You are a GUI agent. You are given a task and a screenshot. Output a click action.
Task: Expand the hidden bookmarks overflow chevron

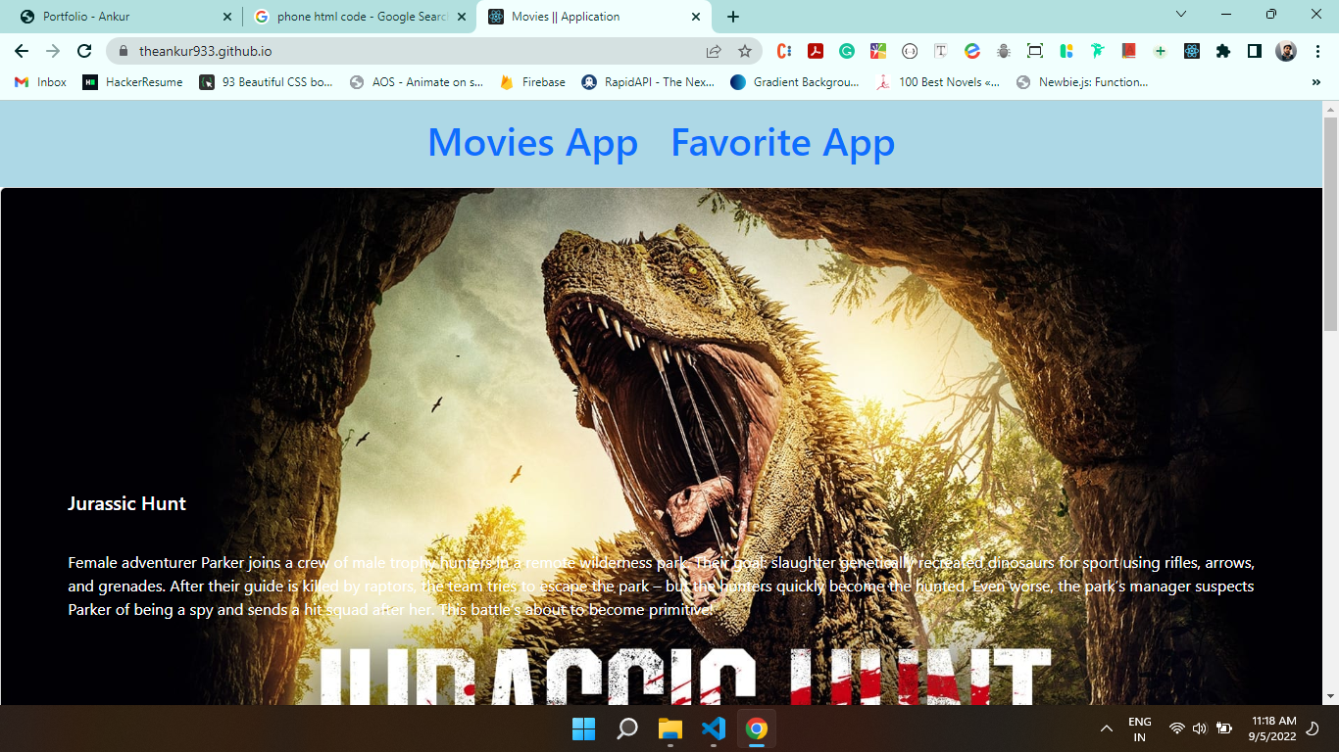pyautogui.click(x=1315, y=82)
